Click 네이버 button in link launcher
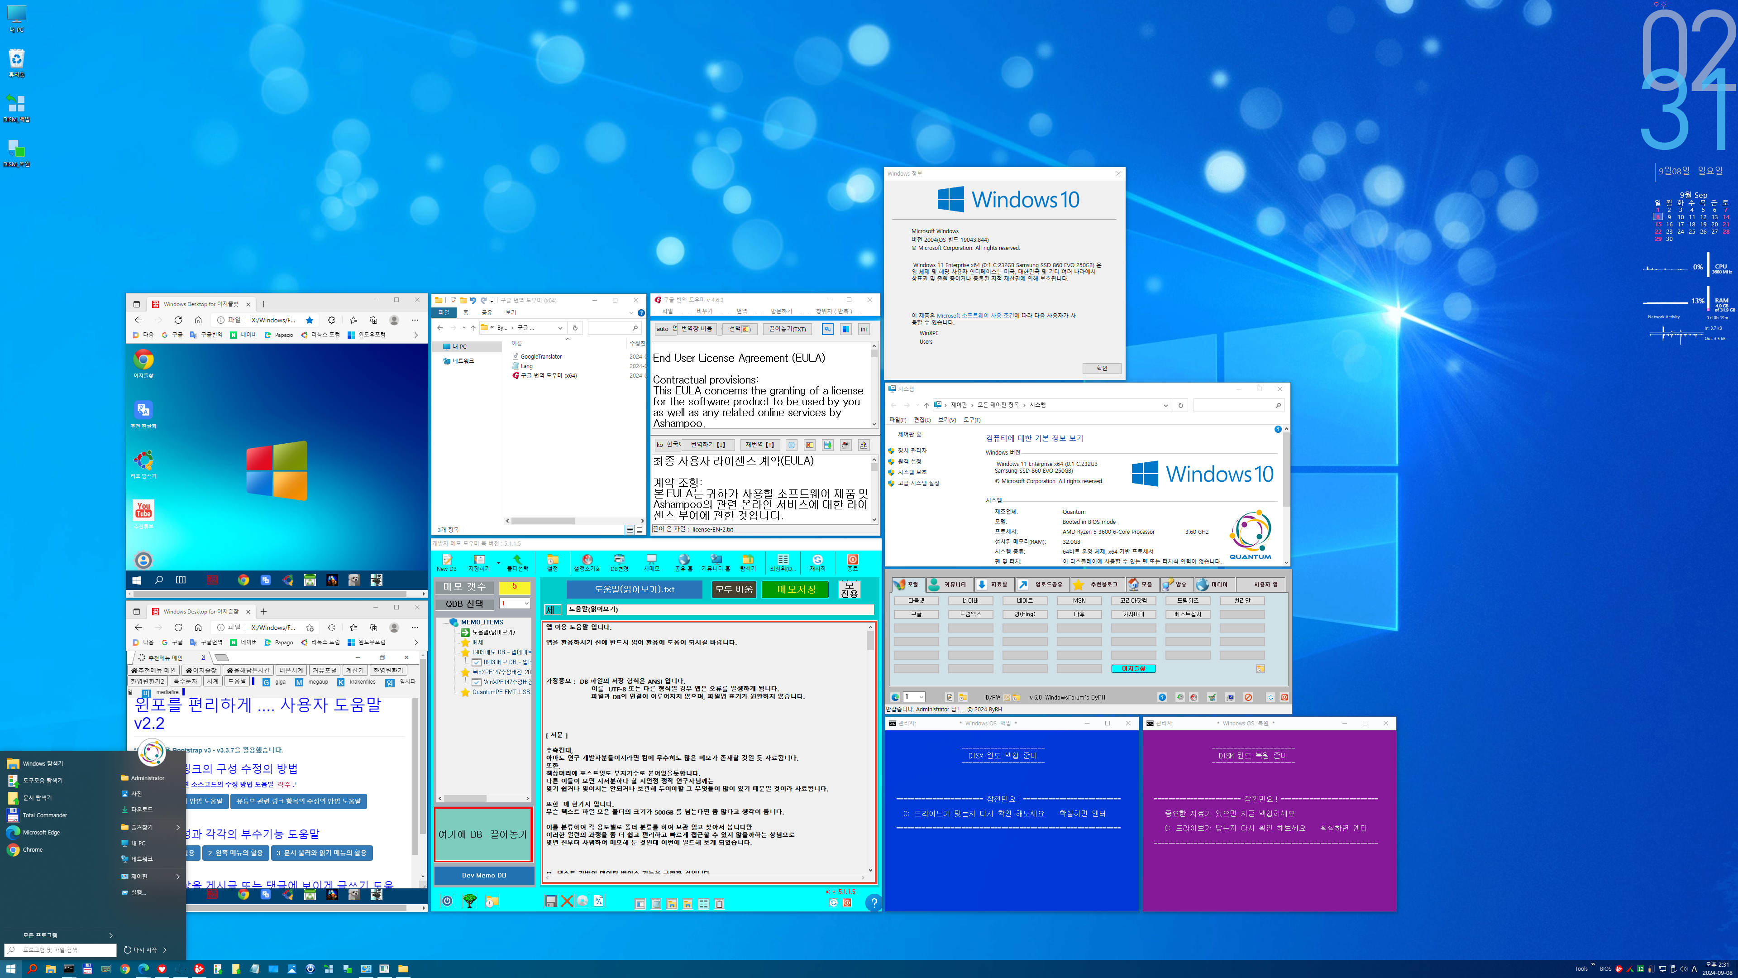This screenshot has height=978, width=1738. click(x=970, y=600)
